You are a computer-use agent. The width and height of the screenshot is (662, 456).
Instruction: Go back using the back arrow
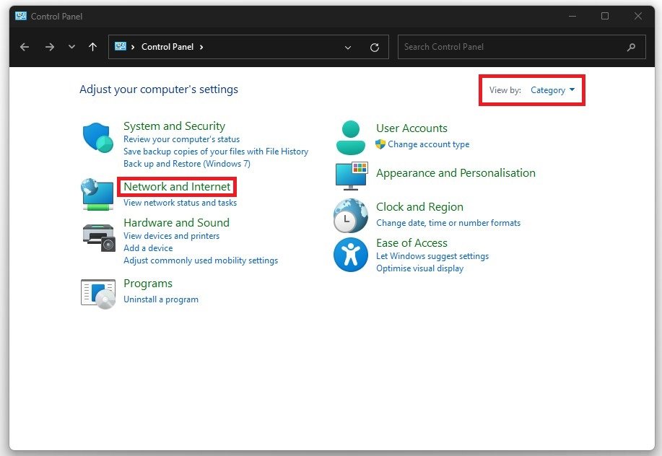25,47
